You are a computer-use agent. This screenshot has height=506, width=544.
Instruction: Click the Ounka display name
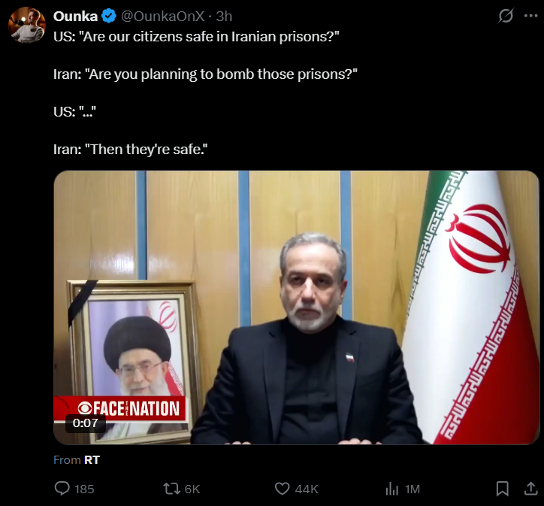(75, 17)
